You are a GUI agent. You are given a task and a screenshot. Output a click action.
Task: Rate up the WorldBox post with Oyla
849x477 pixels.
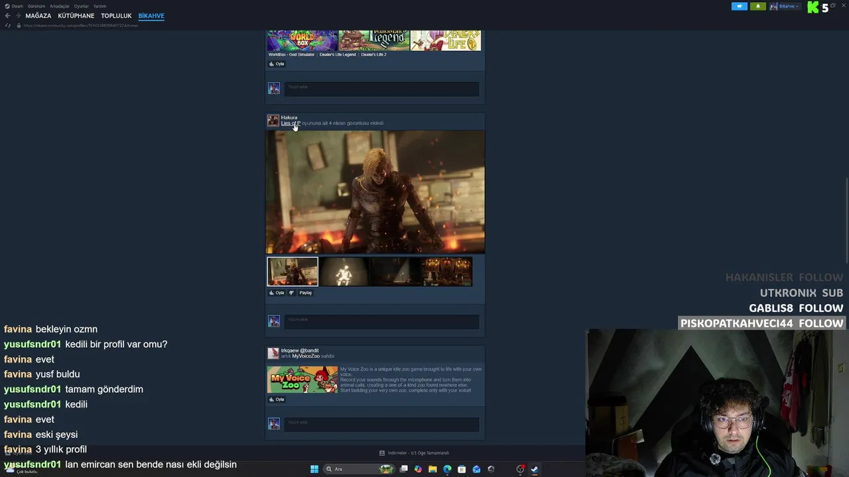[x=277, y=64]
